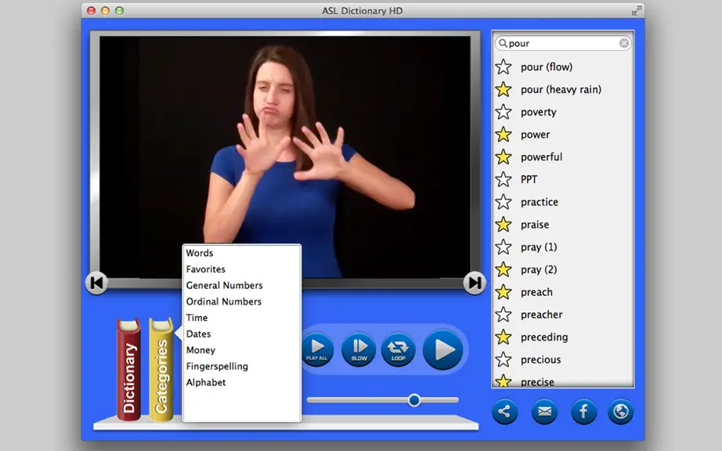Play sign in Slow motion
Image resolution: width=722 pixels, height=451 pixels.
359,349
